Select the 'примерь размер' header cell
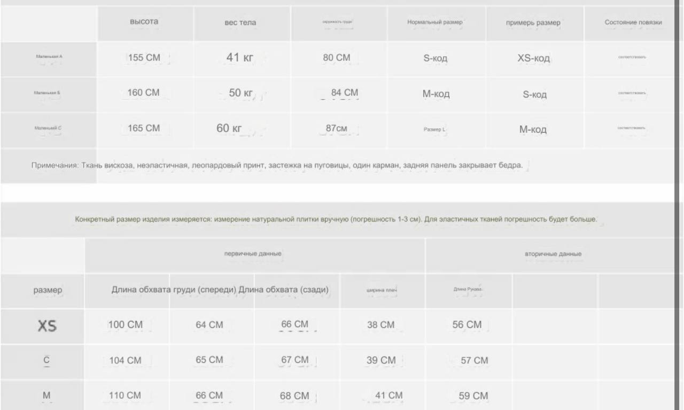Viewport: 684px width, 410px height. click(x=534, y=23)
